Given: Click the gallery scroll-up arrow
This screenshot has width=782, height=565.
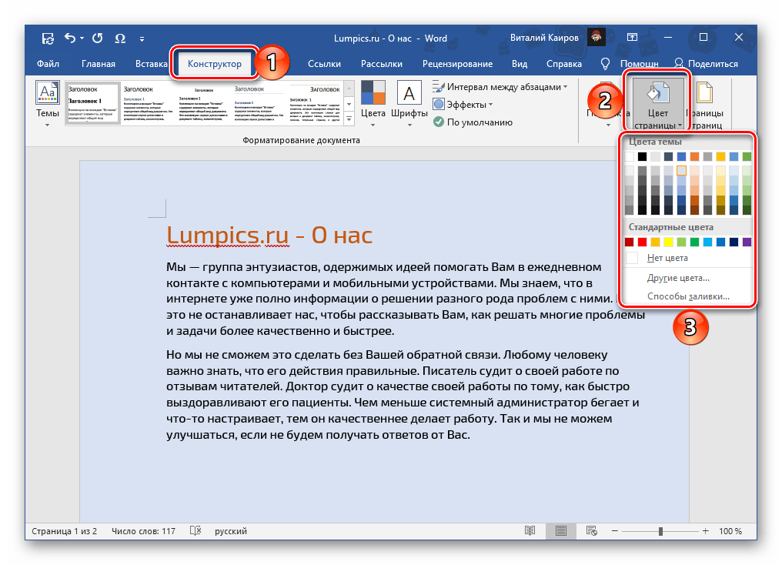Looking at the screenshot, I should pyautogui.click(x=349, y=89).
